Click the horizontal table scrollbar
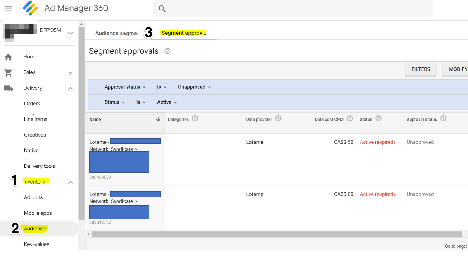Viewport: 468px width, 272px height. tap(276, 235)
